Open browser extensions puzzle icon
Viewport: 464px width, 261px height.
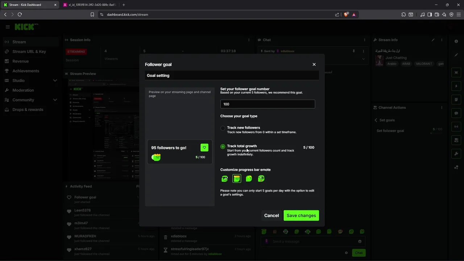click(403, 14)
